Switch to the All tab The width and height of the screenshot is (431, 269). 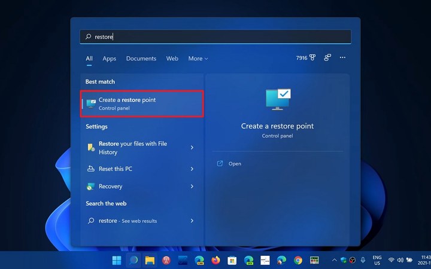(89, 59)
